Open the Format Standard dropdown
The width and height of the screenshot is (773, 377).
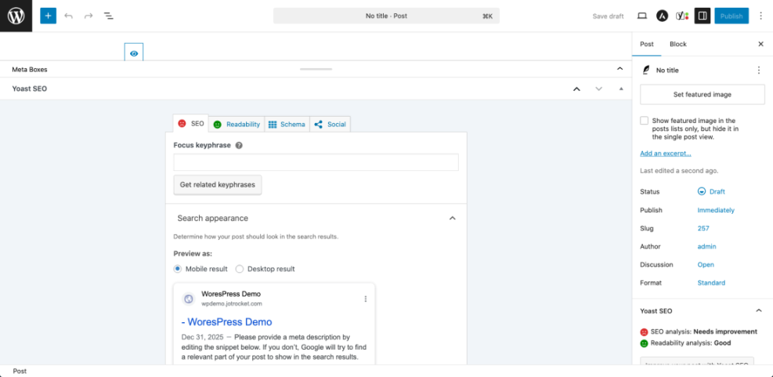711,283
